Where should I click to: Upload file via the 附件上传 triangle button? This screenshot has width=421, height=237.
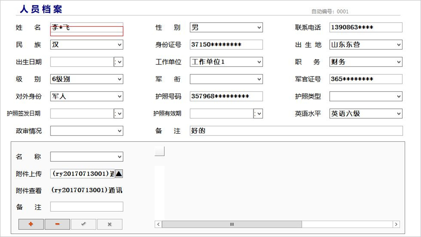pyautogui.click(x=119, y=173)
